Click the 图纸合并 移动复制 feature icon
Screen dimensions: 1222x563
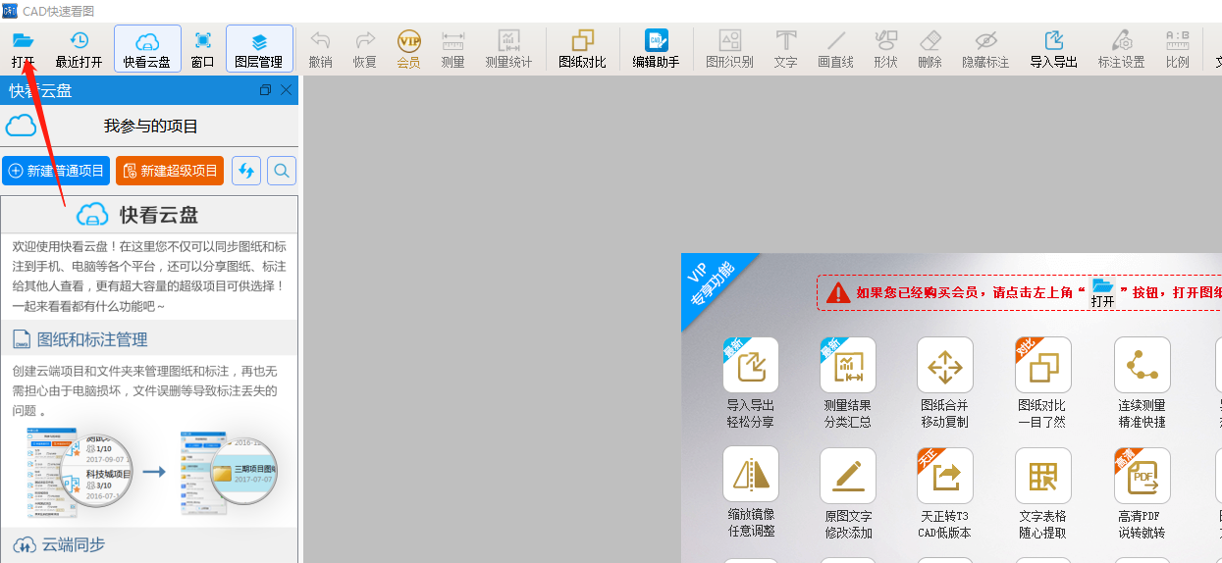click(x=945, y=365)
